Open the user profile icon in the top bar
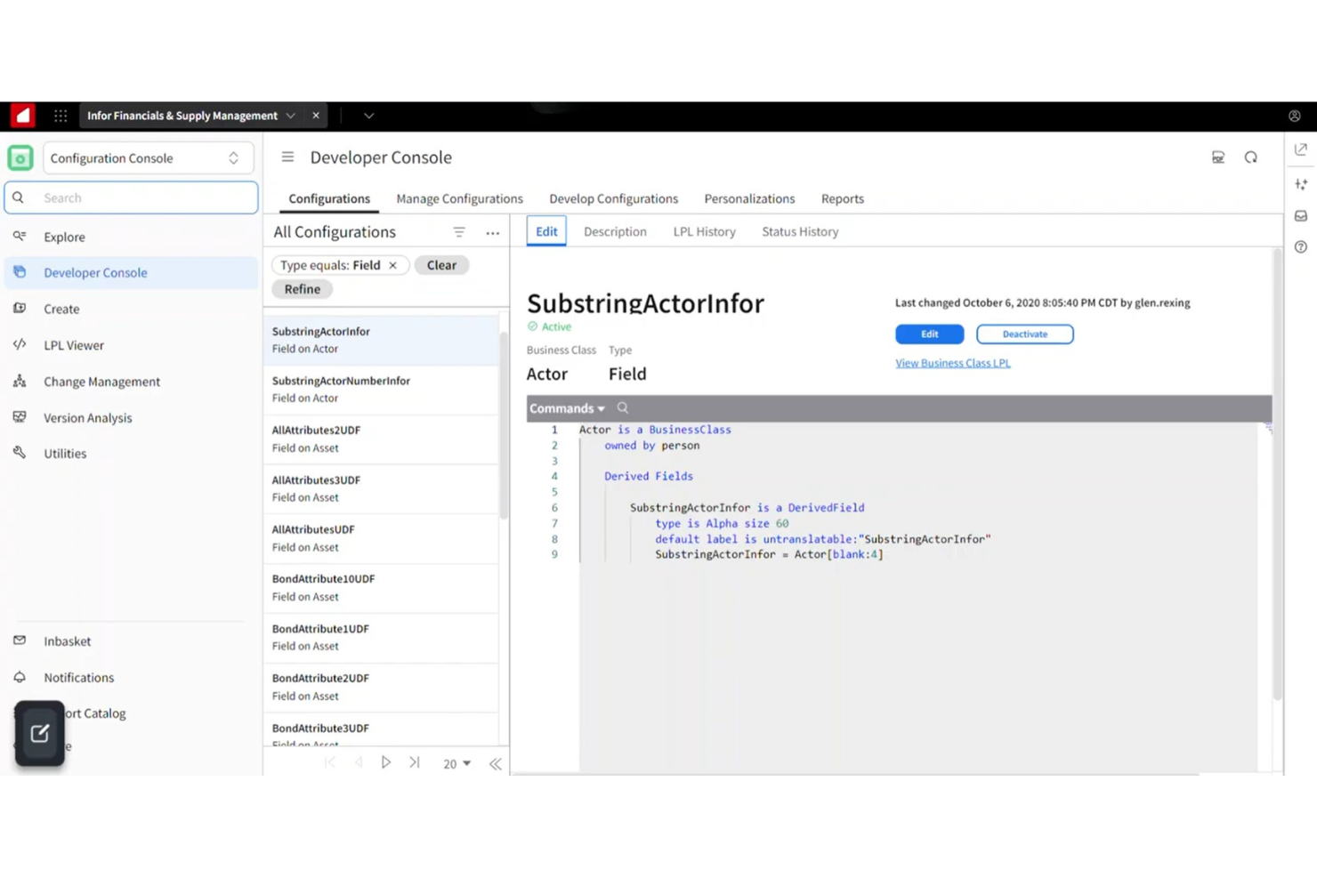The image size is (1317, 878). (x=1295, y=117)
